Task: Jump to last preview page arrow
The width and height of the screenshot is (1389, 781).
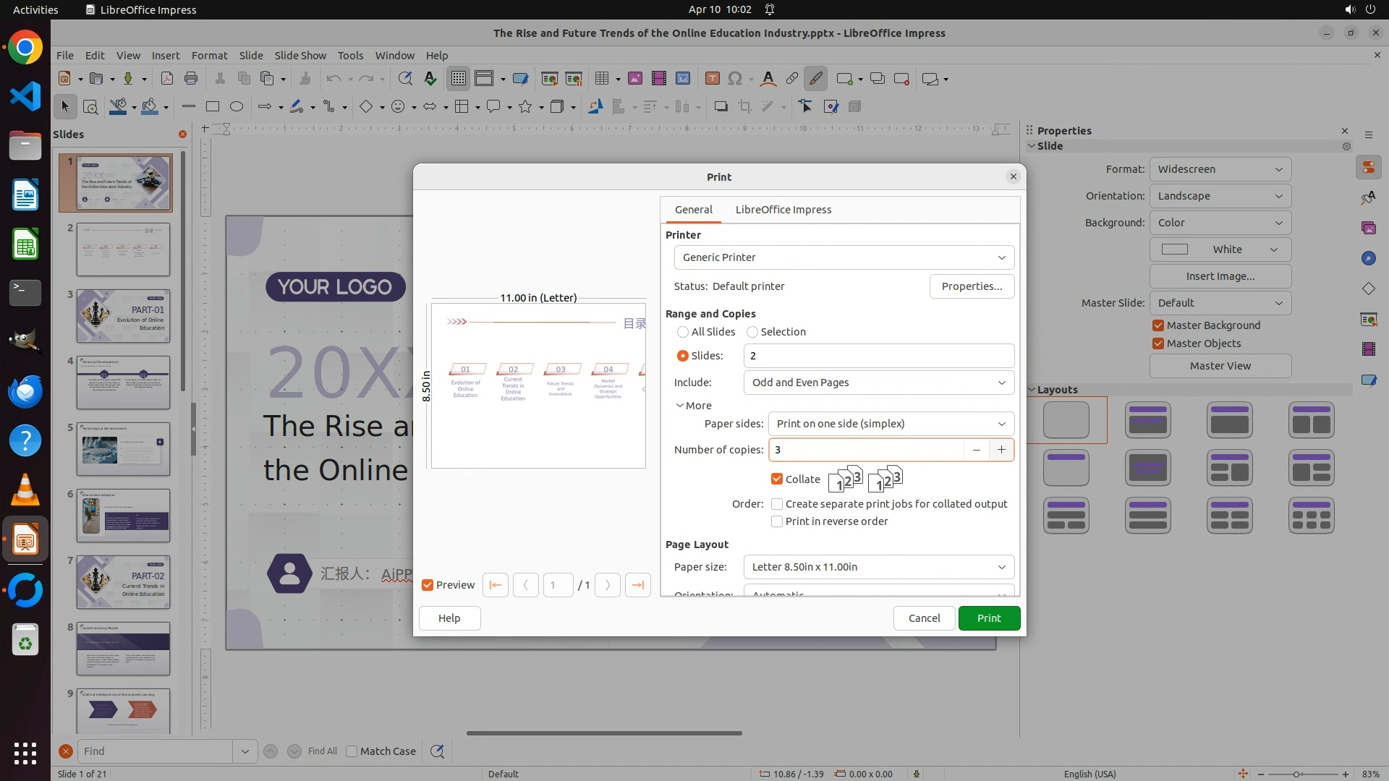Action: pyautogui.click(x=637, y=585)
